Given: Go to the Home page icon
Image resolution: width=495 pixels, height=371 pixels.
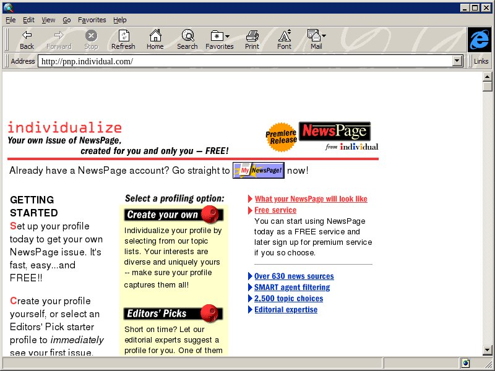Looking at the screenshot, I should (x=155, y=36).
